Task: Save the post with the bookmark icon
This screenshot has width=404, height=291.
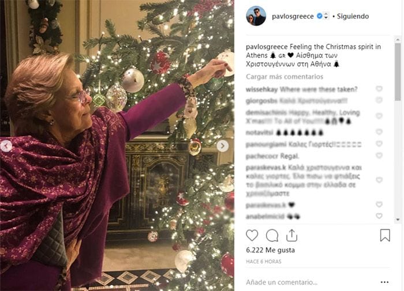Action: pyautogui.click(x=385, y=235)
